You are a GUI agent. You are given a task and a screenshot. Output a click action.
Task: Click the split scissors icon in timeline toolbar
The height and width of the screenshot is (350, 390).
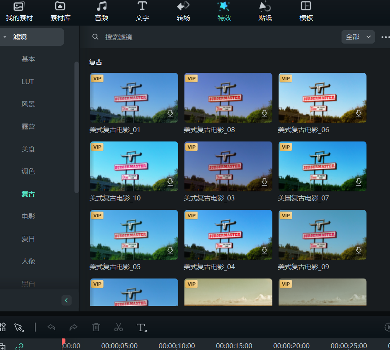(x=118, y=327)
